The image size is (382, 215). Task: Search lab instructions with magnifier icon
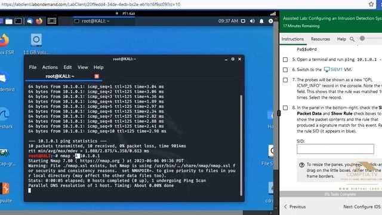tap(352, 39)
